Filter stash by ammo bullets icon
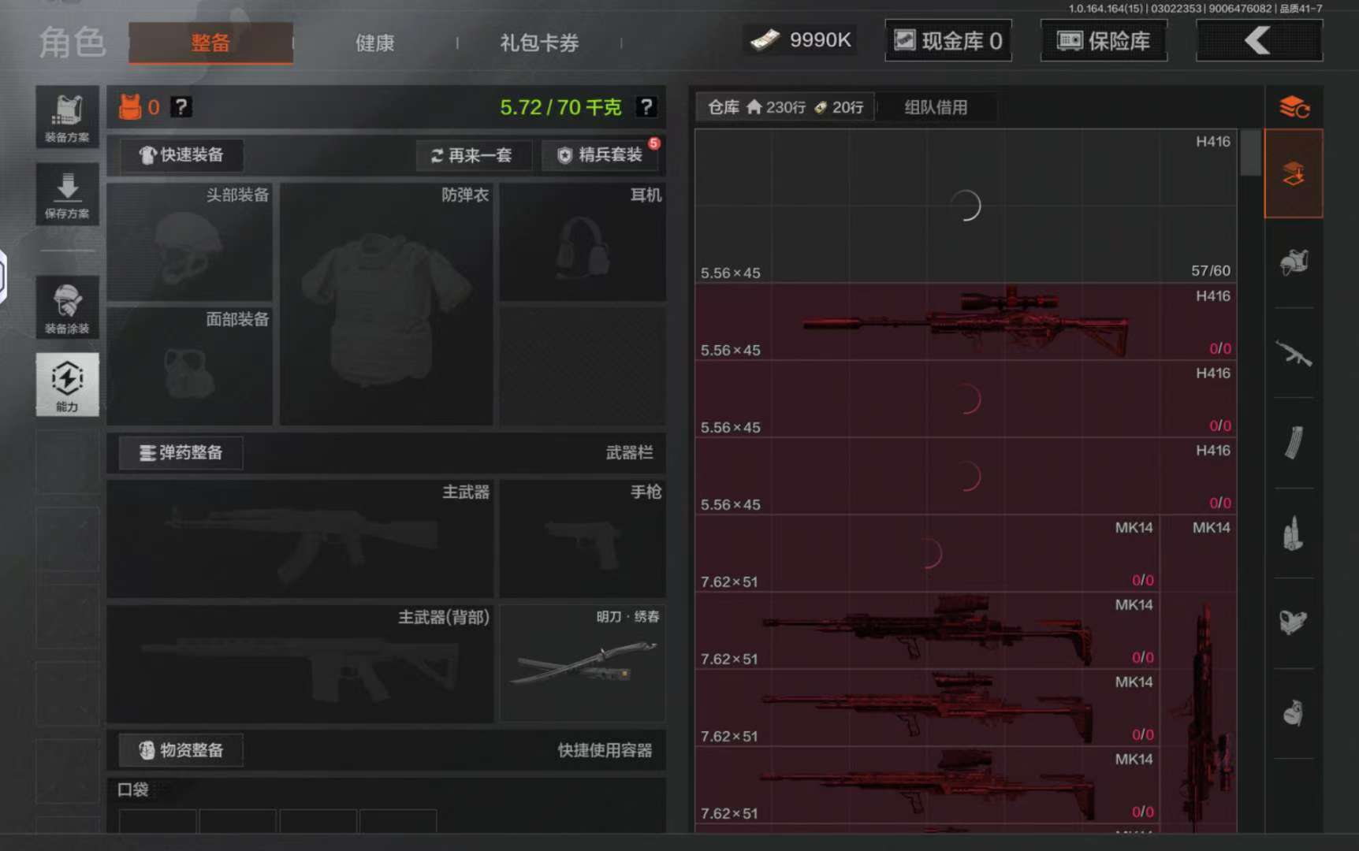The width and height of the screenshot is (1359, 851). coord(1294,534)
